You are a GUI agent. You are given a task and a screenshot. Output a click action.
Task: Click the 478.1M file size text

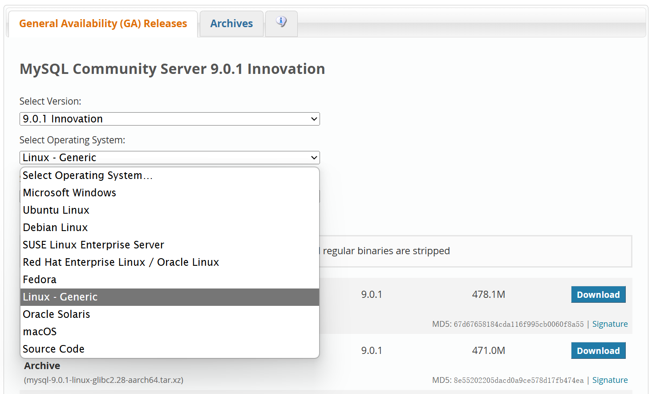[489, 295]
